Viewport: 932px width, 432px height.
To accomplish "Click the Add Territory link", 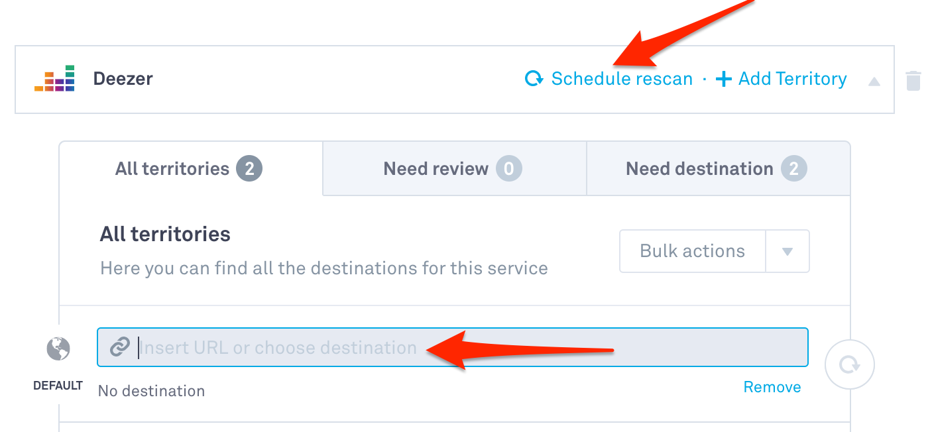I will (x=792, y=79).
